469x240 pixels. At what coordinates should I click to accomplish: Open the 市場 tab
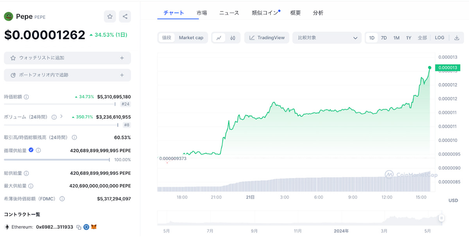click(x=202, y=13)
